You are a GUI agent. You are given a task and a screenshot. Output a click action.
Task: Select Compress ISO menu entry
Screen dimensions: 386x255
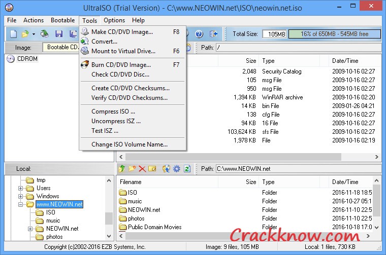[x=133, y=112]
